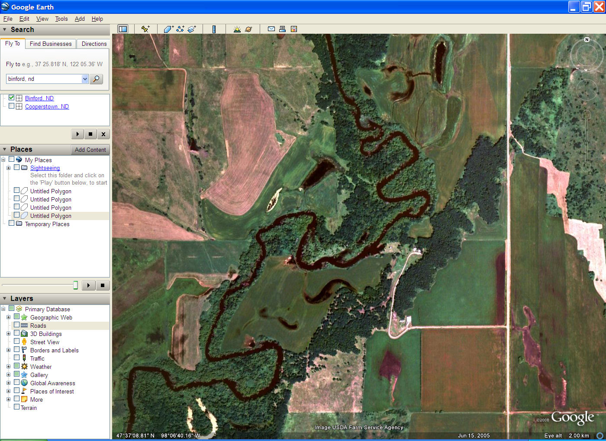Open the Cooperstown, ND link

click(47, 106)
